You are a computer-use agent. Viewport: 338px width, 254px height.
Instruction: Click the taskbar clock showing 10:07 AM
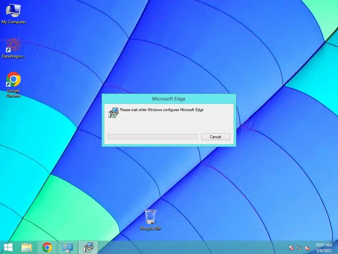pyautogui.click(x=323, y=247)
